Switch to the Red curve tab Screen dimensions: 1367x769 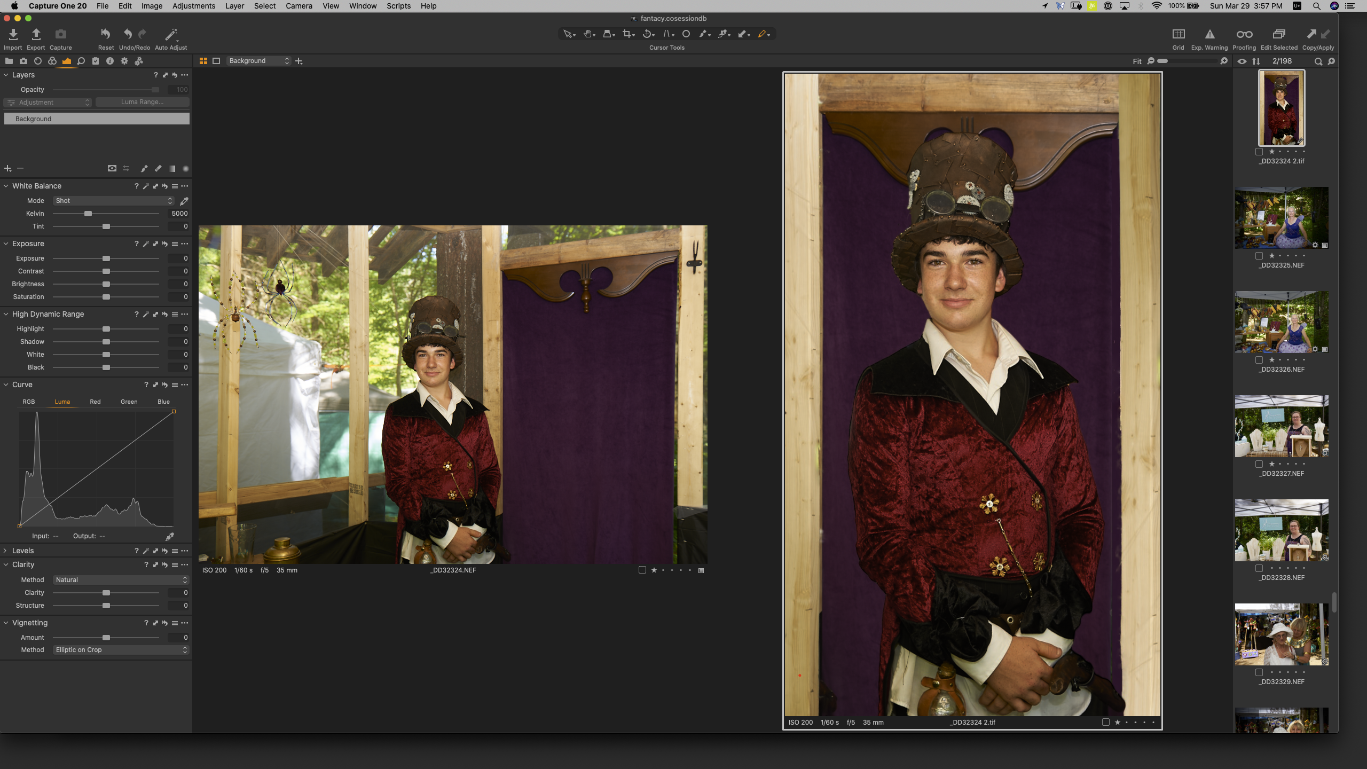pyautogui.click(x=95, y=402)
